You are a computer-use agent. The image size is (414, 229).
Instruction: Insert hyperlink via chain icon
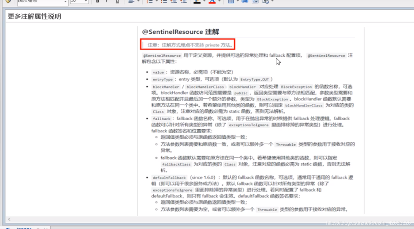pyautogui.click(x=245, y=1)
